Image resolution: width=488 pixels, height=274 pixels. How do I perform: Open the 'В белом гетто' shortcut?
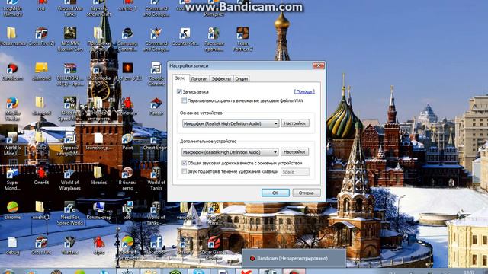pos(127,180)
